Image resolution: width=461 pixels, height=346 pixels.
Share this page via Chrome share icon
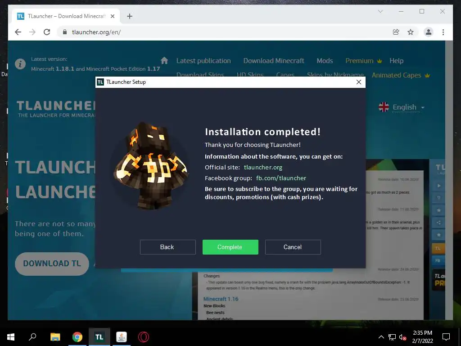tap(396, 32)
